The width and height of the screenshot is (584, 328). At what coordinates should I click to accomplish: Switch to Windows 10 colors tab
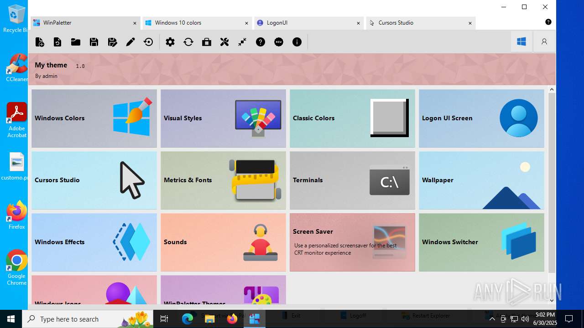(x=197, y=23)
